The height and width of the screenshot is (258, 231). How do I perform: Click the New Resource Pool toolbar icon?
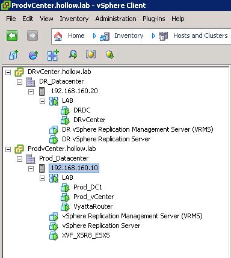point(33,55)
